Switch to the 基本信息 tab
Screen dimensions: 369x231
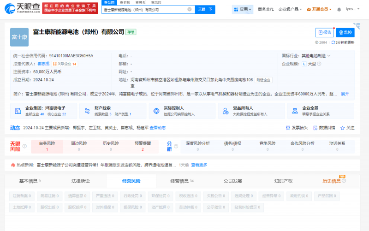point(30,181)
